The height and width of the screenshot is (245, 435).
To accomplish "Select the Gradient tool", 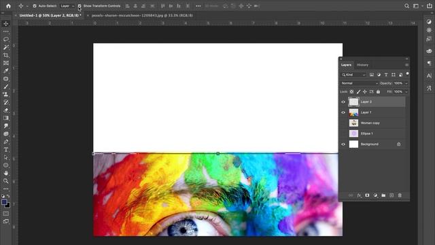I will tap(6, 118).
